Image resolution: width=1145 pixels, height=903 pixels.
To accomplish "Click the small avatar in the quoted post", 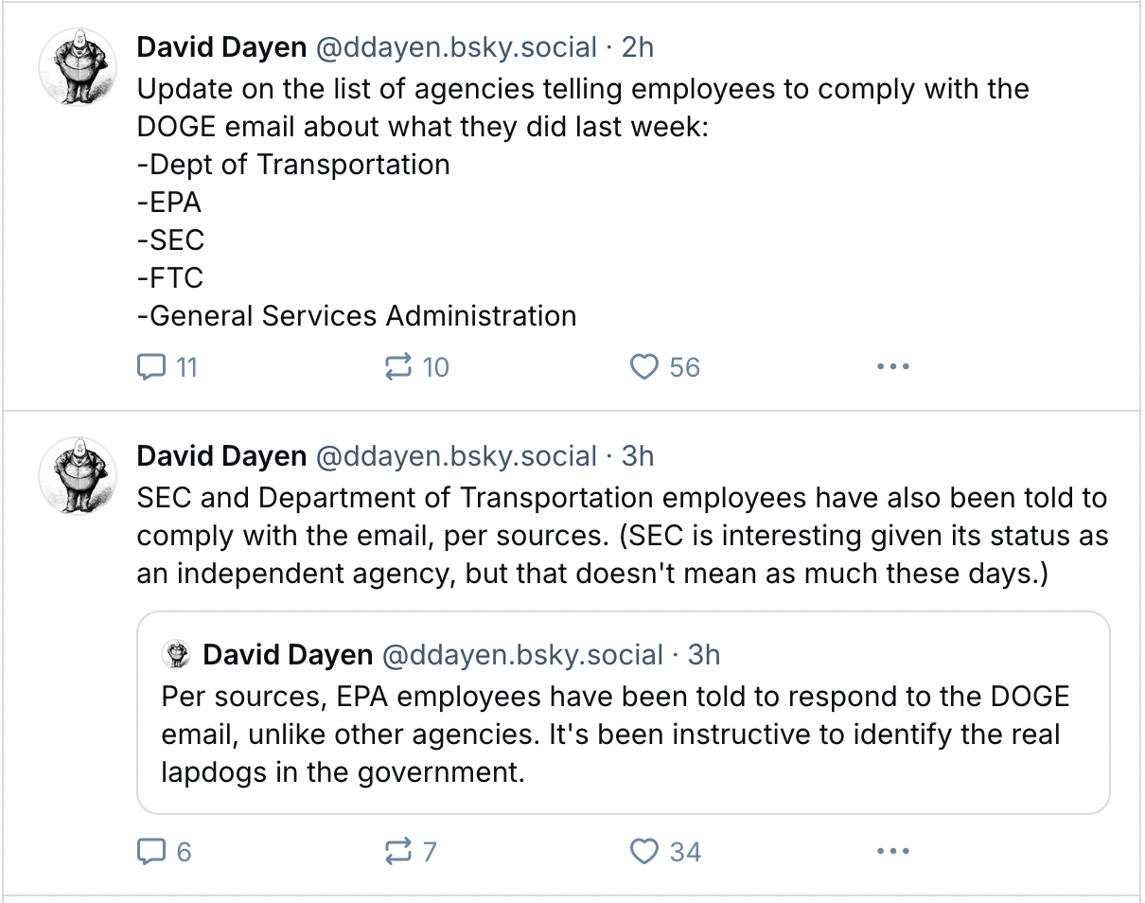I will point(176,654).
